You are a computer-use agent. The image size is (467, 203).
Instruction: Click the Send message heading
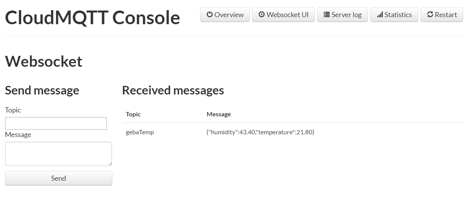[x=42, y=90]
